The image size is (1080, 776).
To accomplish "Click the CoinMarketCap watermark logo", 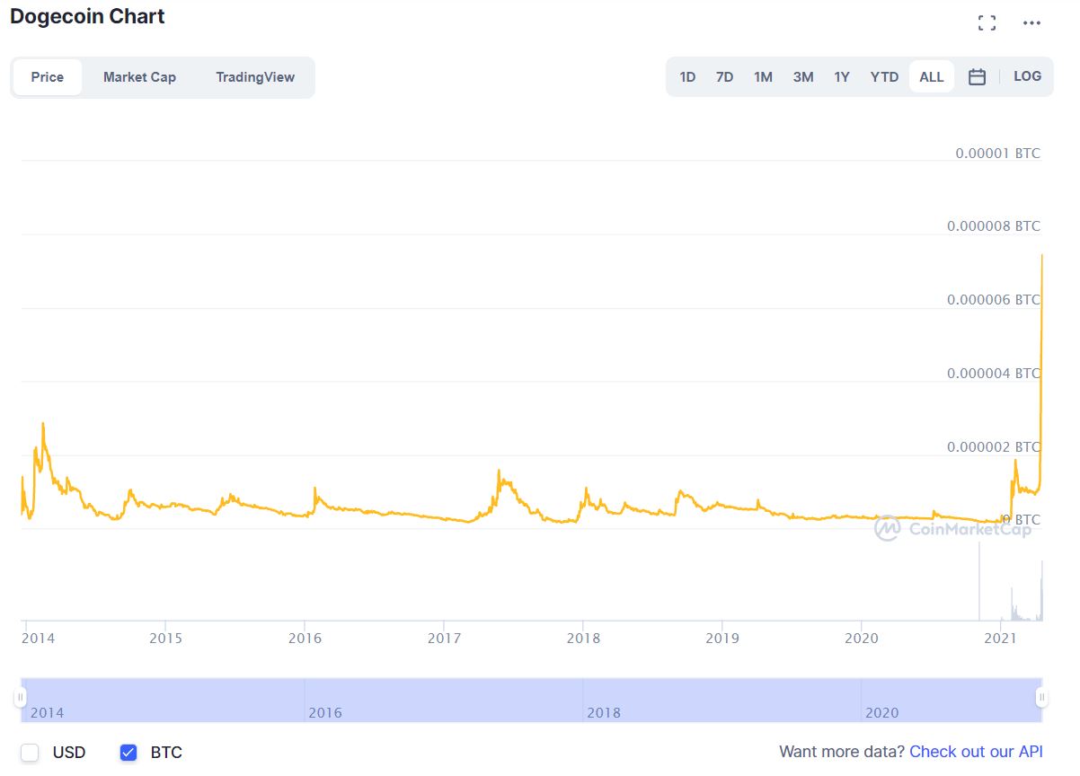I will [x=952, y=529].
